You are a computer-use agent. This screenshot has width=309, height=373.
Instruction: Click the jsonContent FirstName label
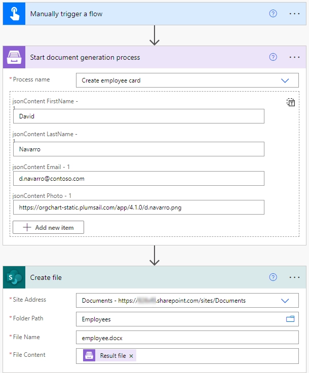click(x=45, y=101)
